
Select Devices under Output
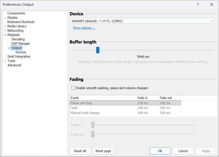[21, 52]
